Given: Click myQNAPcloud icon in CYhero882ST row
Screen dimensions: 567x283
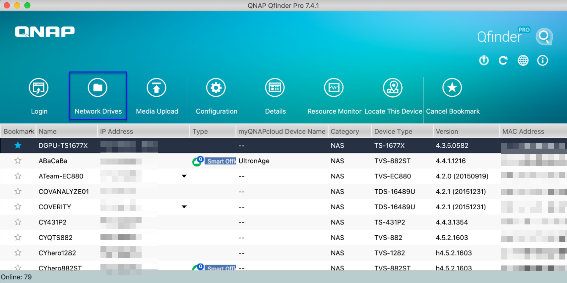Looking at the screenshot, I should click(x=198, y=267).
